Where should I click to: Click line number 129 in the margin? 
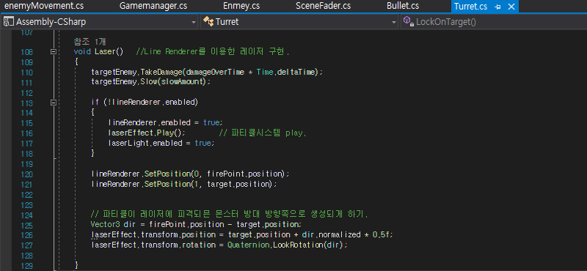click(x=26, y=265)
